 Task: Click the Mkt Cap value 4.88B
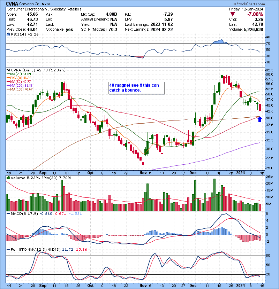[x=111, y=14]
